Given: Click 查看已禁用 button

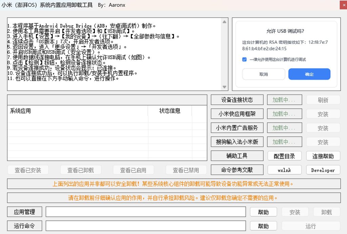Looking at the screenshot, I should pos(186,170).
